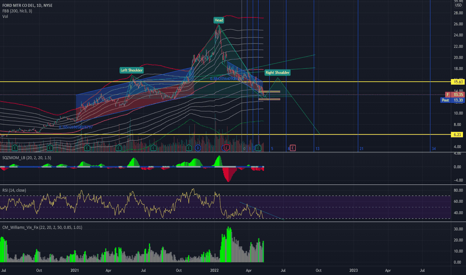Click the 2023 label on time axis

click(x=353, y=270)
